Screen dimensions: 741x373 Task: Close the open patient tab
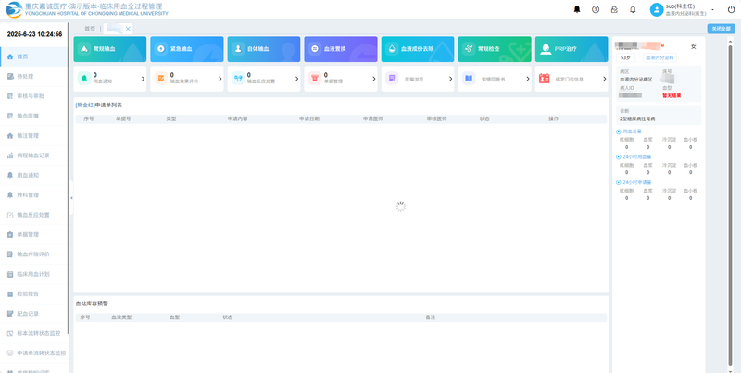tap(128, 29)
